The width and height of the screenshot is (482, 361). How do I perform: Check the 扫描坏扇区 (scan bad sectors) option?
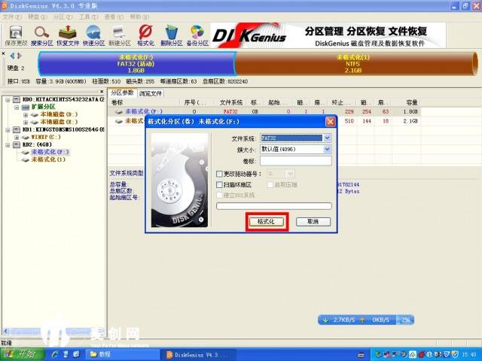pyautogui.click(x=220, y=184)
